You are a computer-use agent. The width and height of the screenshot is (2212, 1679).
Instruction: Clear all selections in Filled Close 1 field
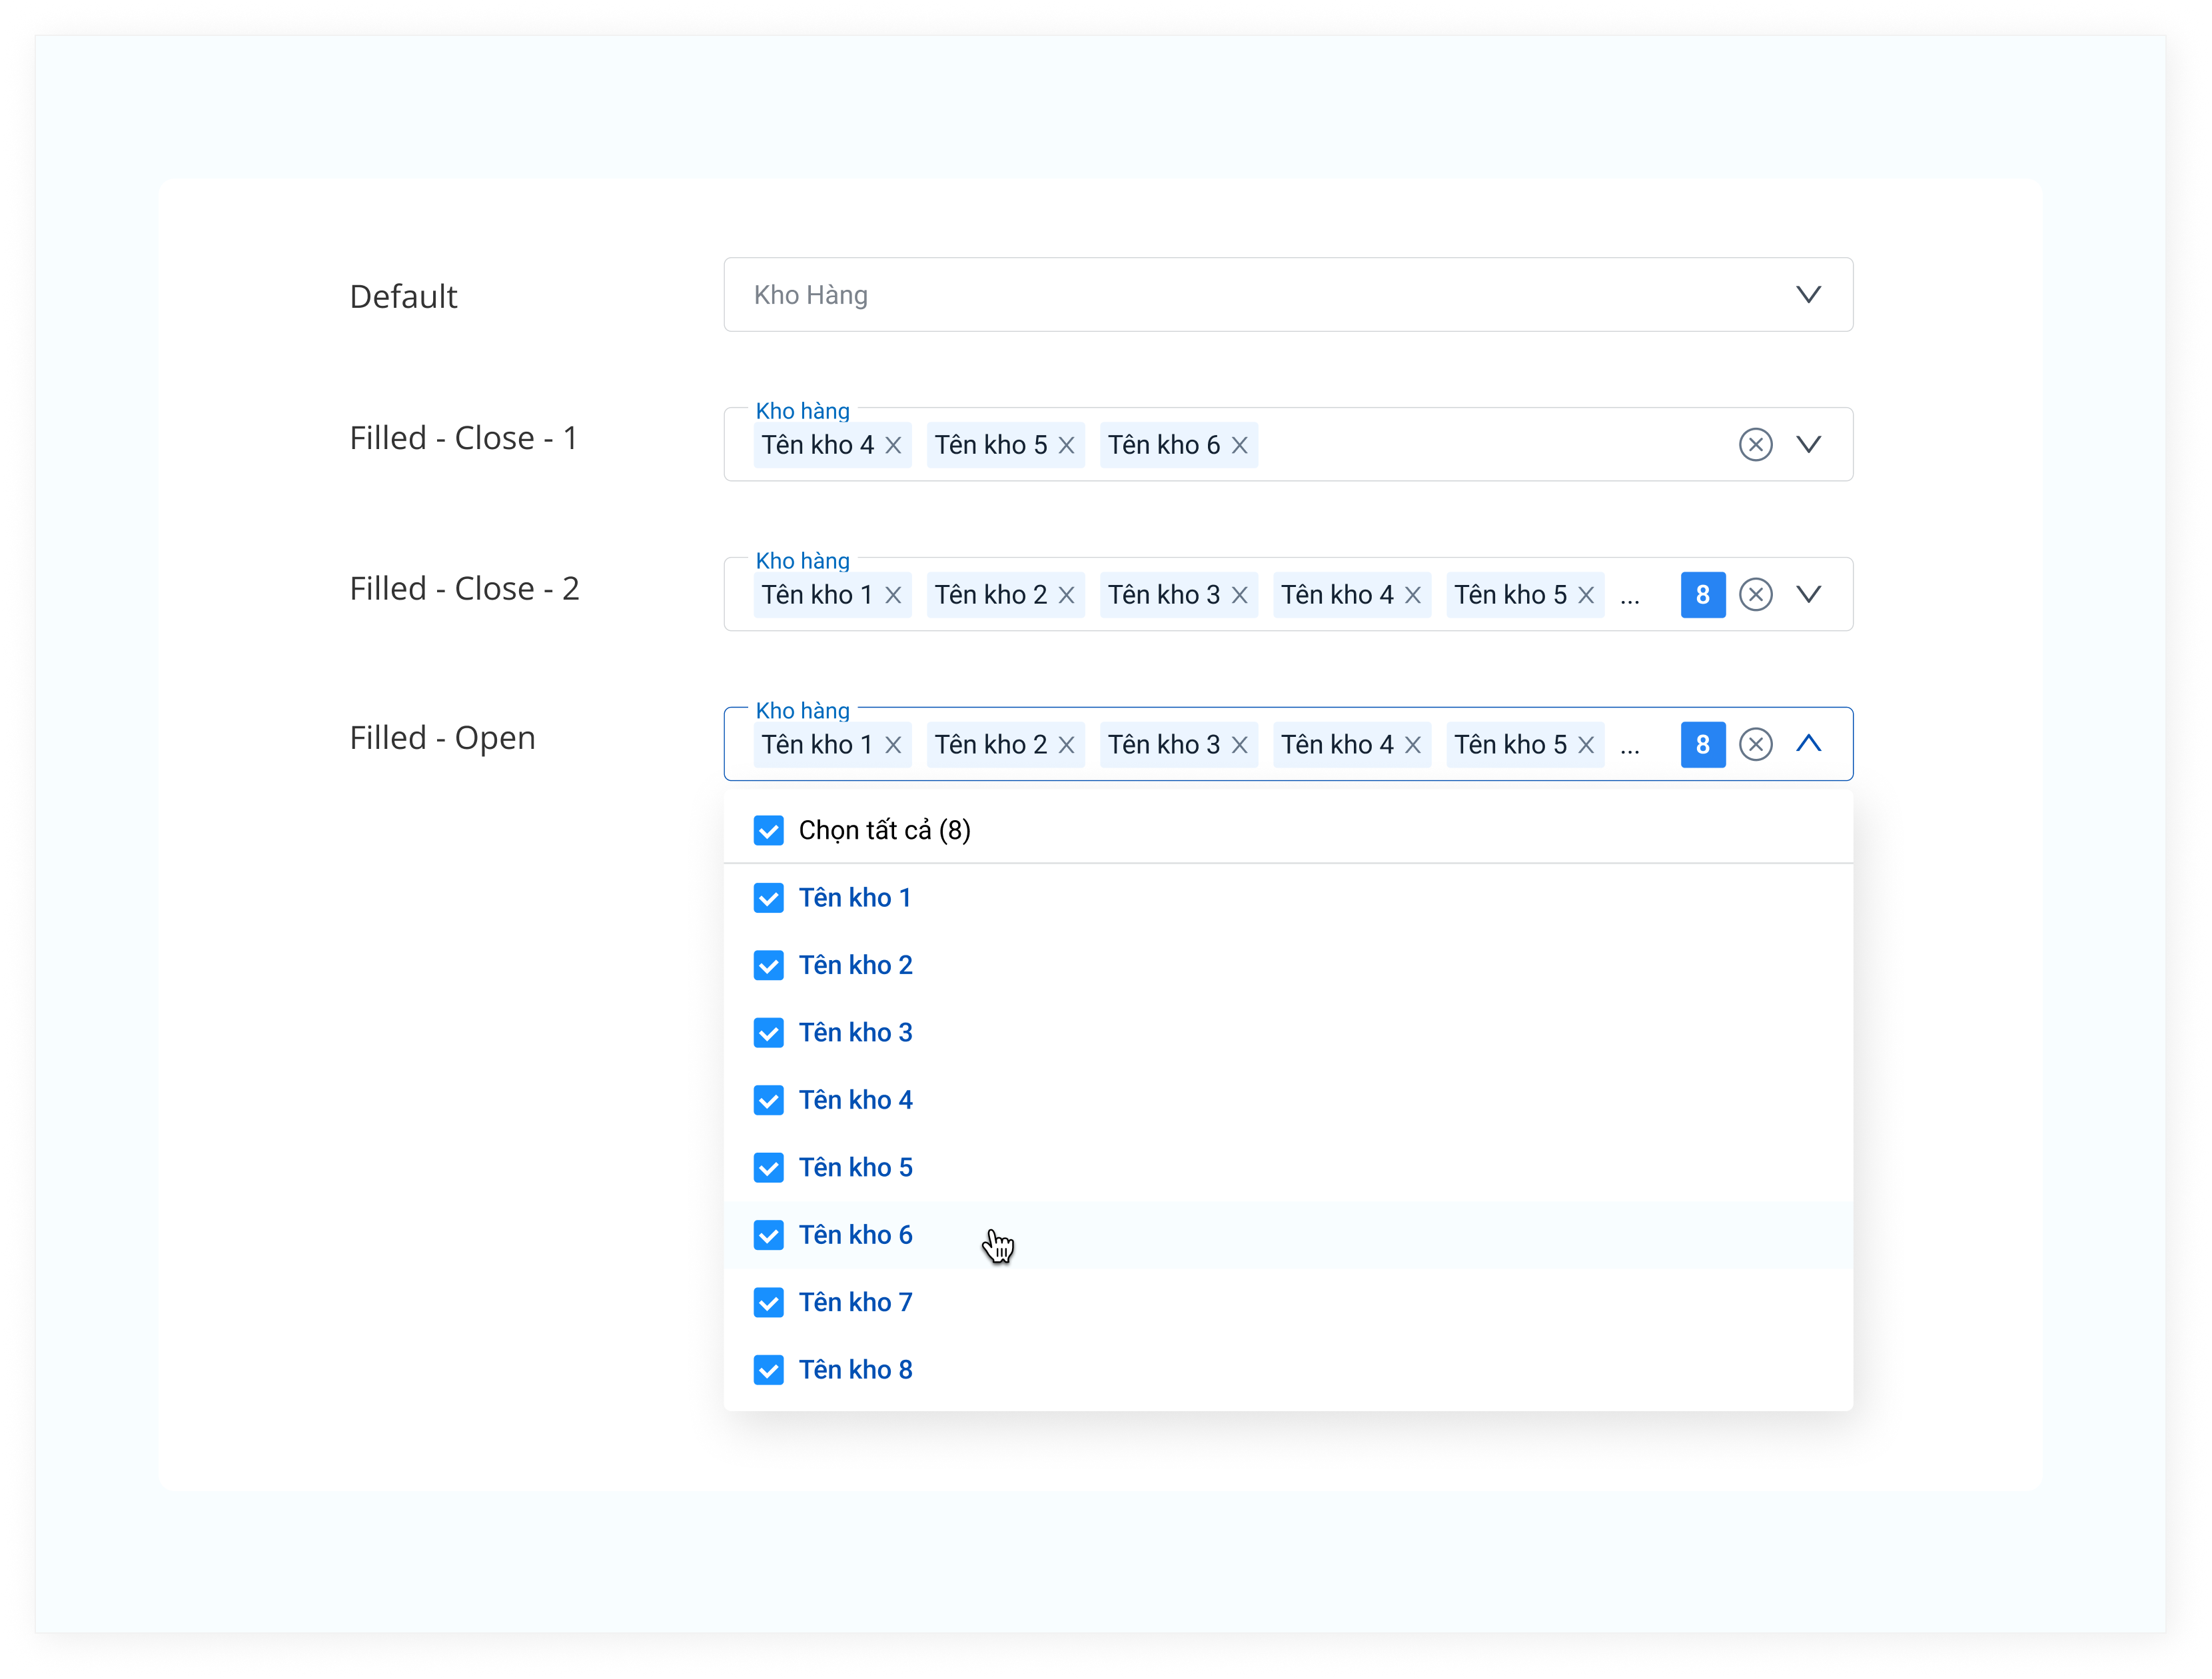click(1755, 444)
